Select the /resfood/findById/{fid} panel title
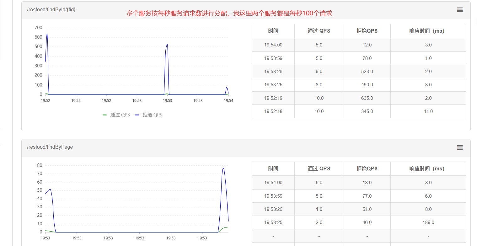 (51, 10)
